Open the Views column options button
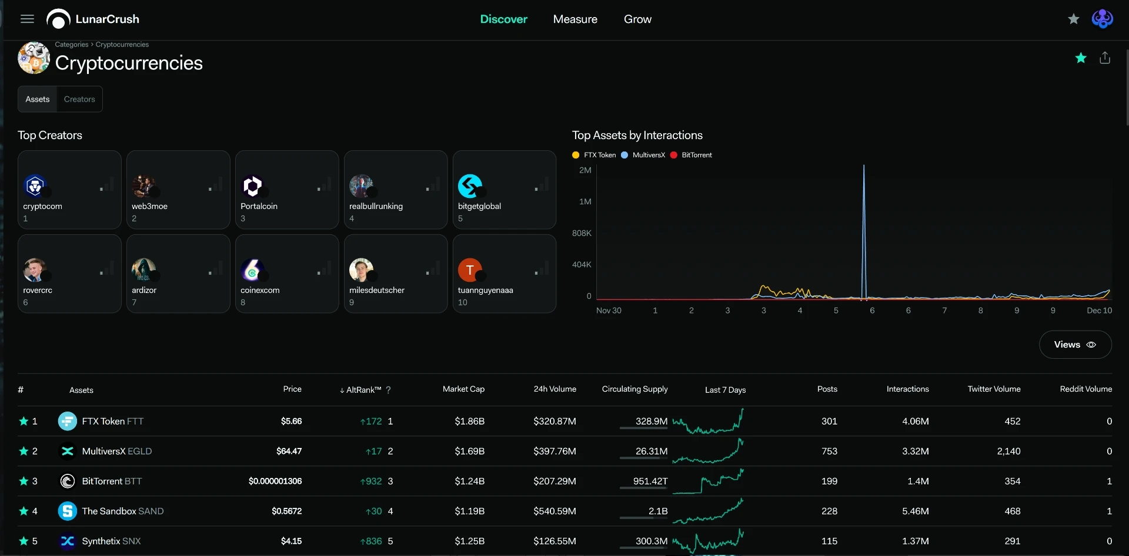1129x556 pixels. click(x=1075, y=345)
